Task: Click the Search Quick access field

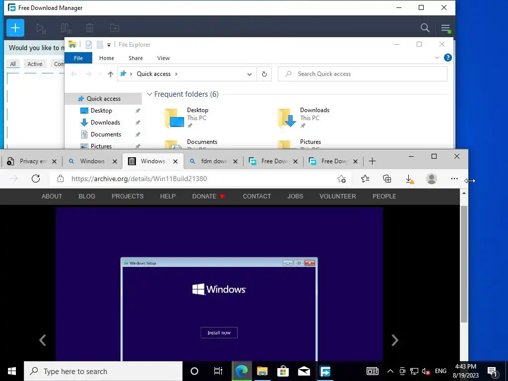Action: (x=363, y=74)
